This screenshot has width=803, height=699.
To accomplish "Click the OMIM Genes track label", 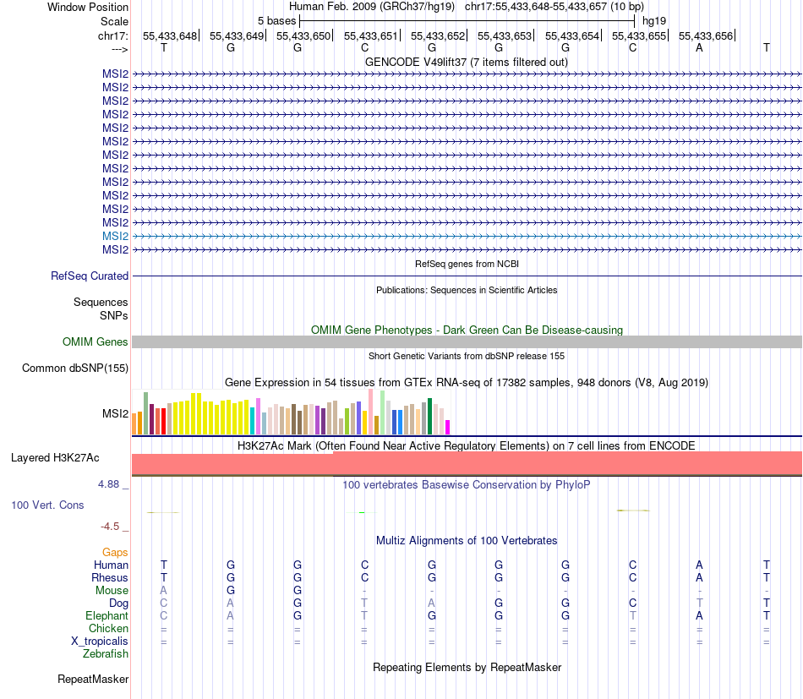I will click(x=95, y=341).
